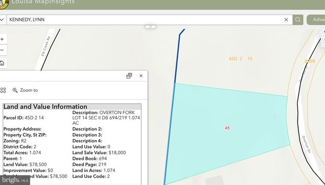Return map to home extent

point(2,63)
